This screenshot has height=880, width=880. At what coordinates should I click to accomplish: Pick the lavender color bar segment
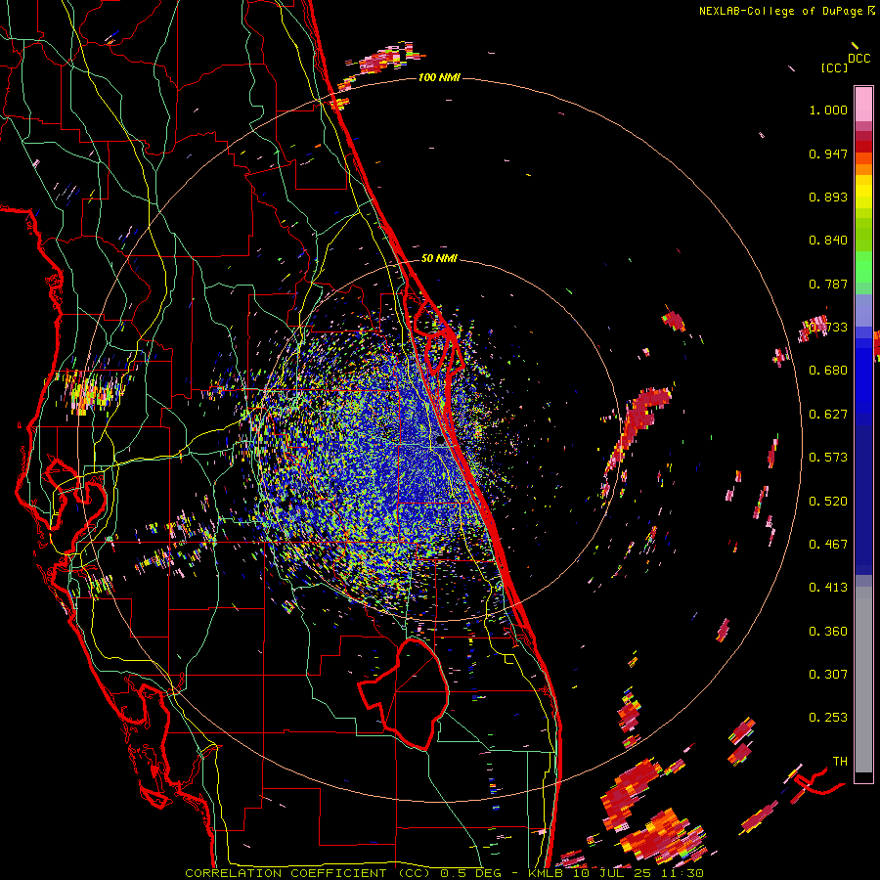(x=863, y=310)
